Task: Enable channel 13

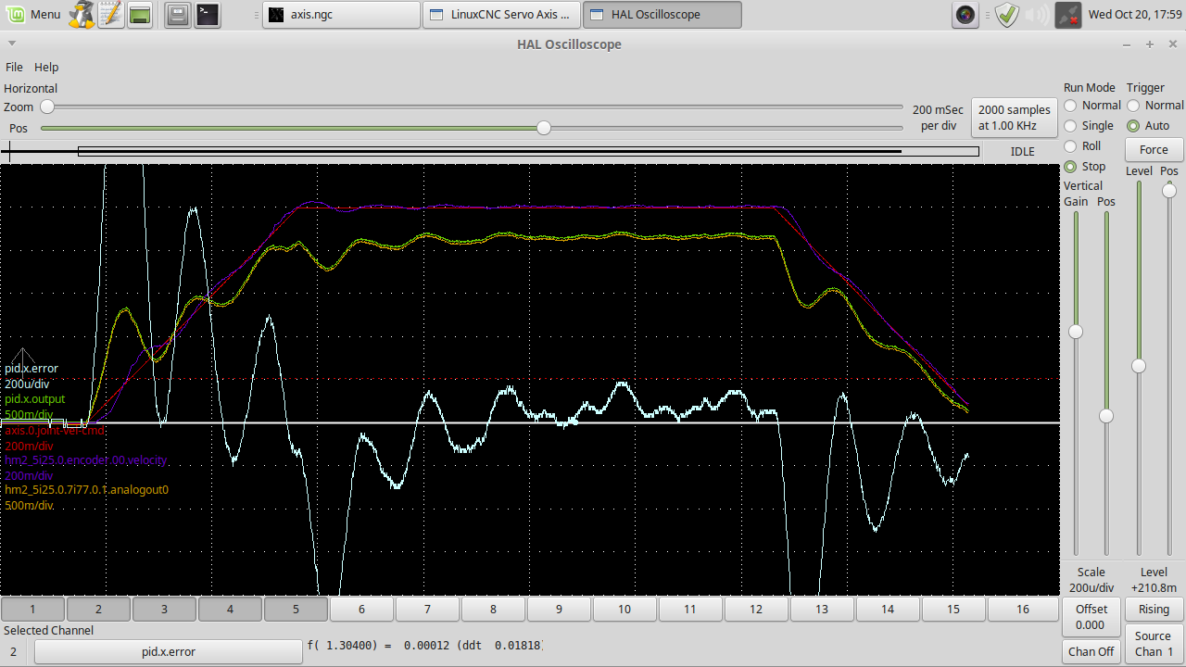Action: click(x=822, y=609)
